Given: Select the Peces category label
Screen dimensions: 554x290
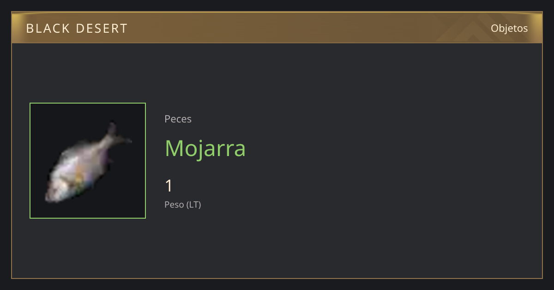Looking at the screenshot, I should tap(178, 119).
